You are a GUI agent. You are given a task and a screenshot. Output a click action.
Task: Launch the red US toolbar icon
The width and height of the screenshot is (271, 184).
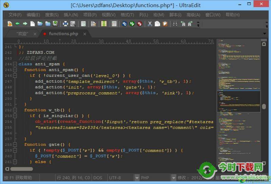coord(140,24)
